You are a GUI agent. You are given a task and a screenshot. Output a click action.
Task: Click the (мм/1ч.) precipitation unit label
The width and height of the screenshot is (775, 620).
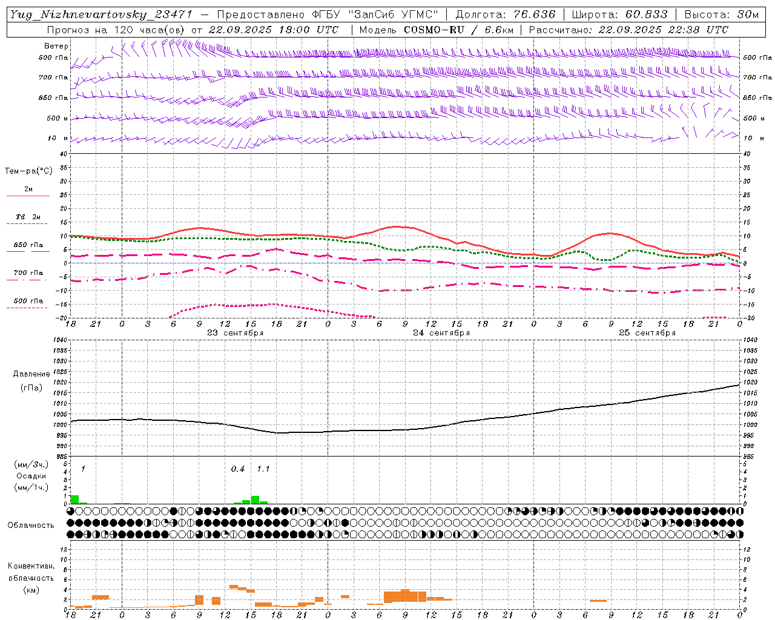(31, 487)
